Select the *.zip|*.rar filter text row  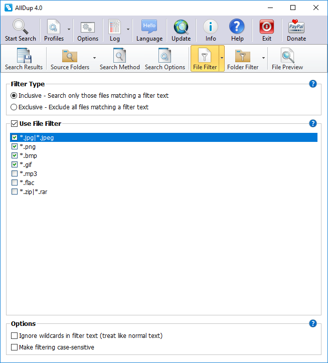[34, 192]
